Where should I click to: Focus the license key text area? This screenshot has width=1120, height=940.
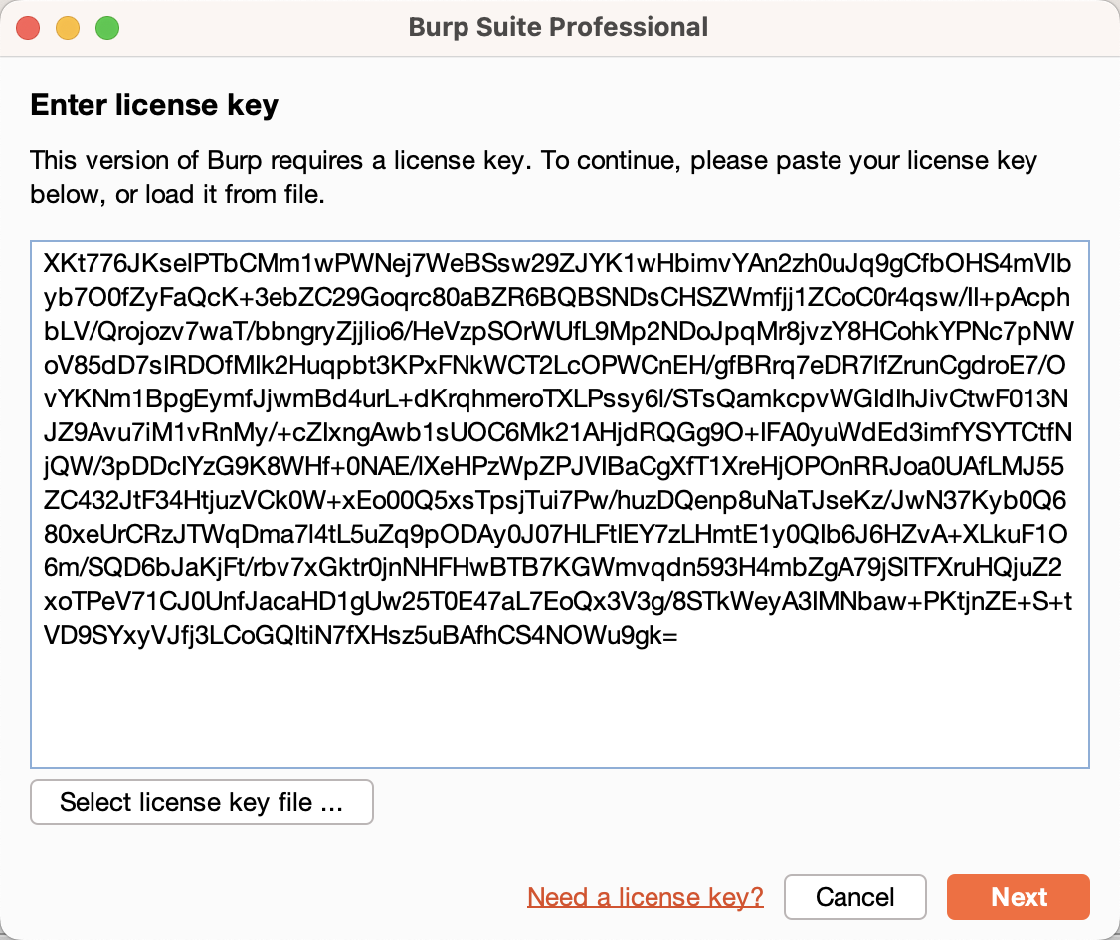point(559,506)
